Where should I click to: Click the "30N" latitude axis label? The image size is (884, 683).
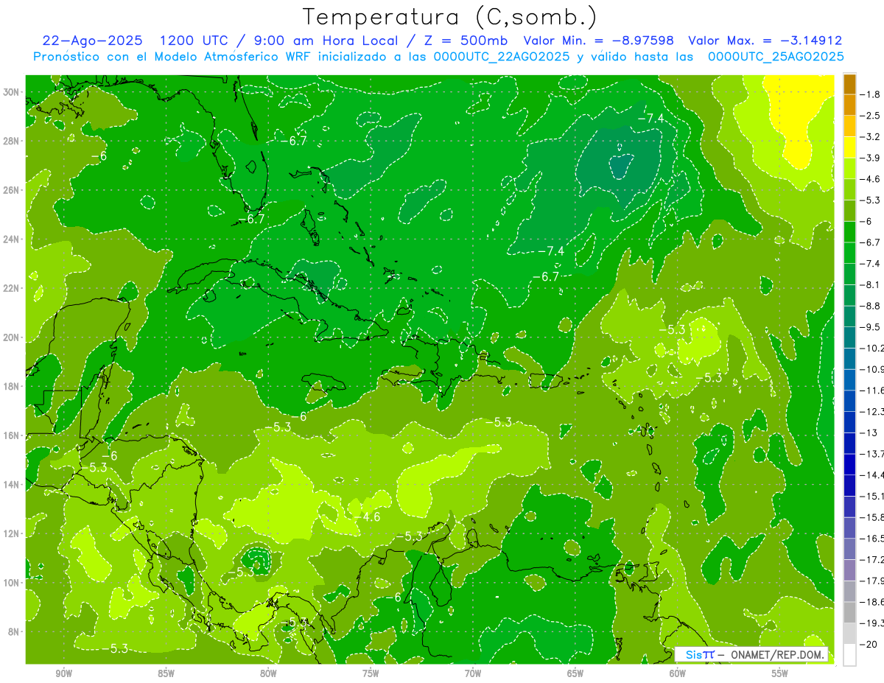coord(12,92)
